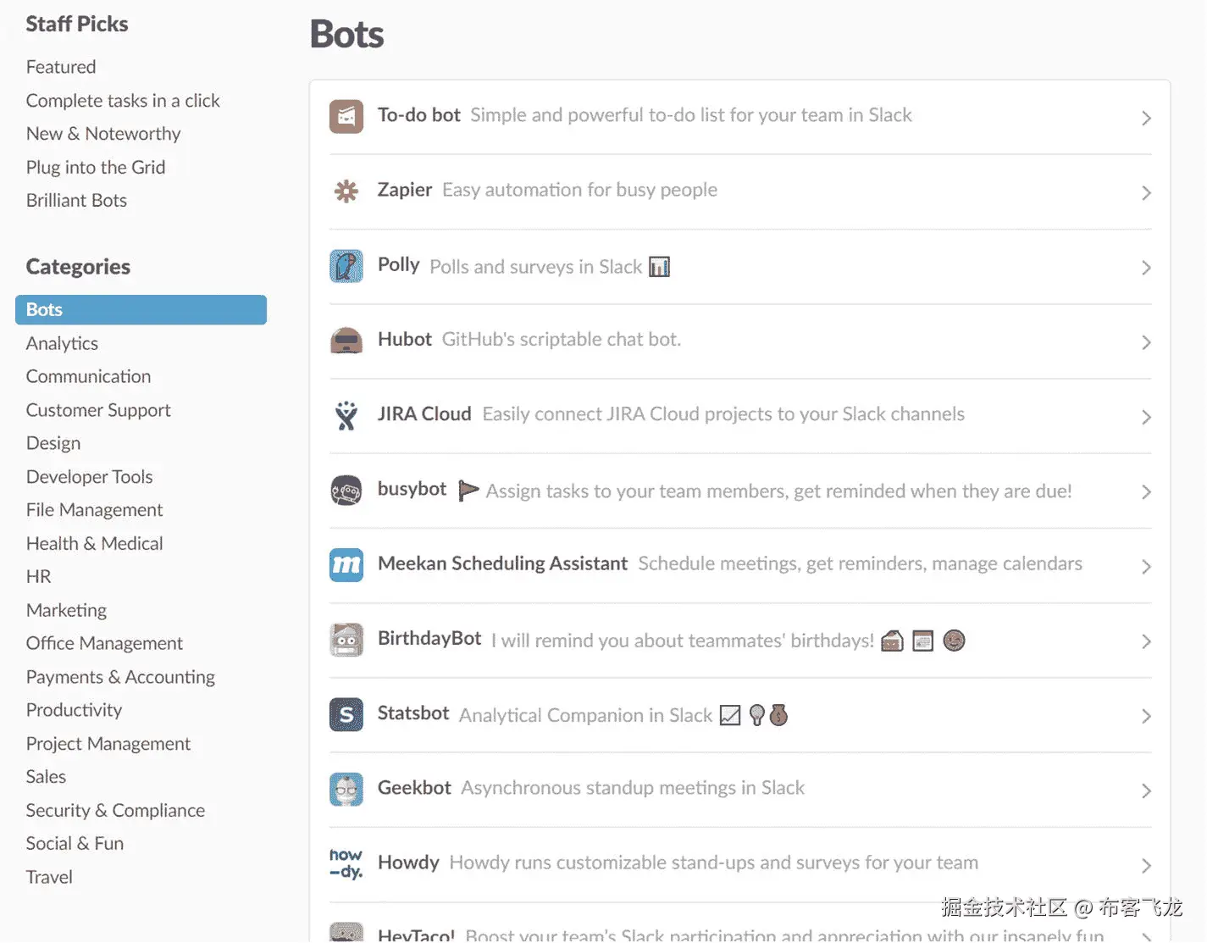Open the Polly row arrow

point(1145,268)
